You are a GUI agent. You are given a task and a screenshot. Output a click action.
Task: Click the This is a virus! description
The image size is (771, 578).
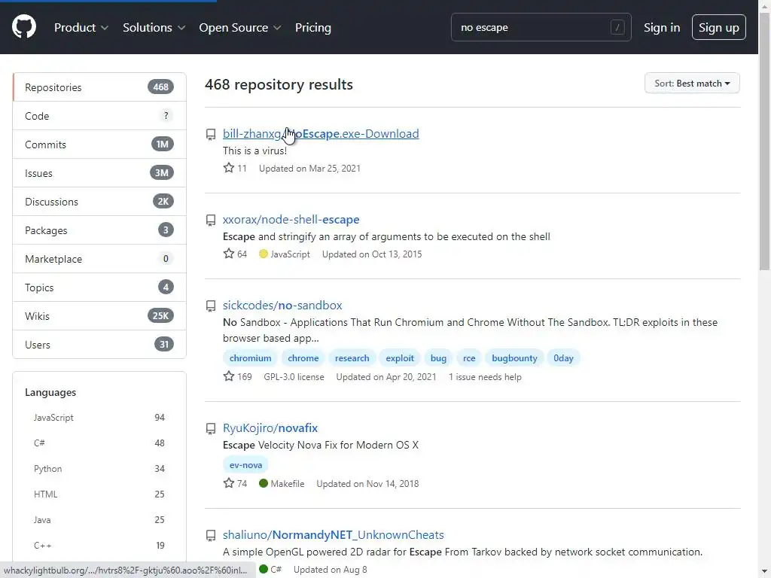pos(254,151)
